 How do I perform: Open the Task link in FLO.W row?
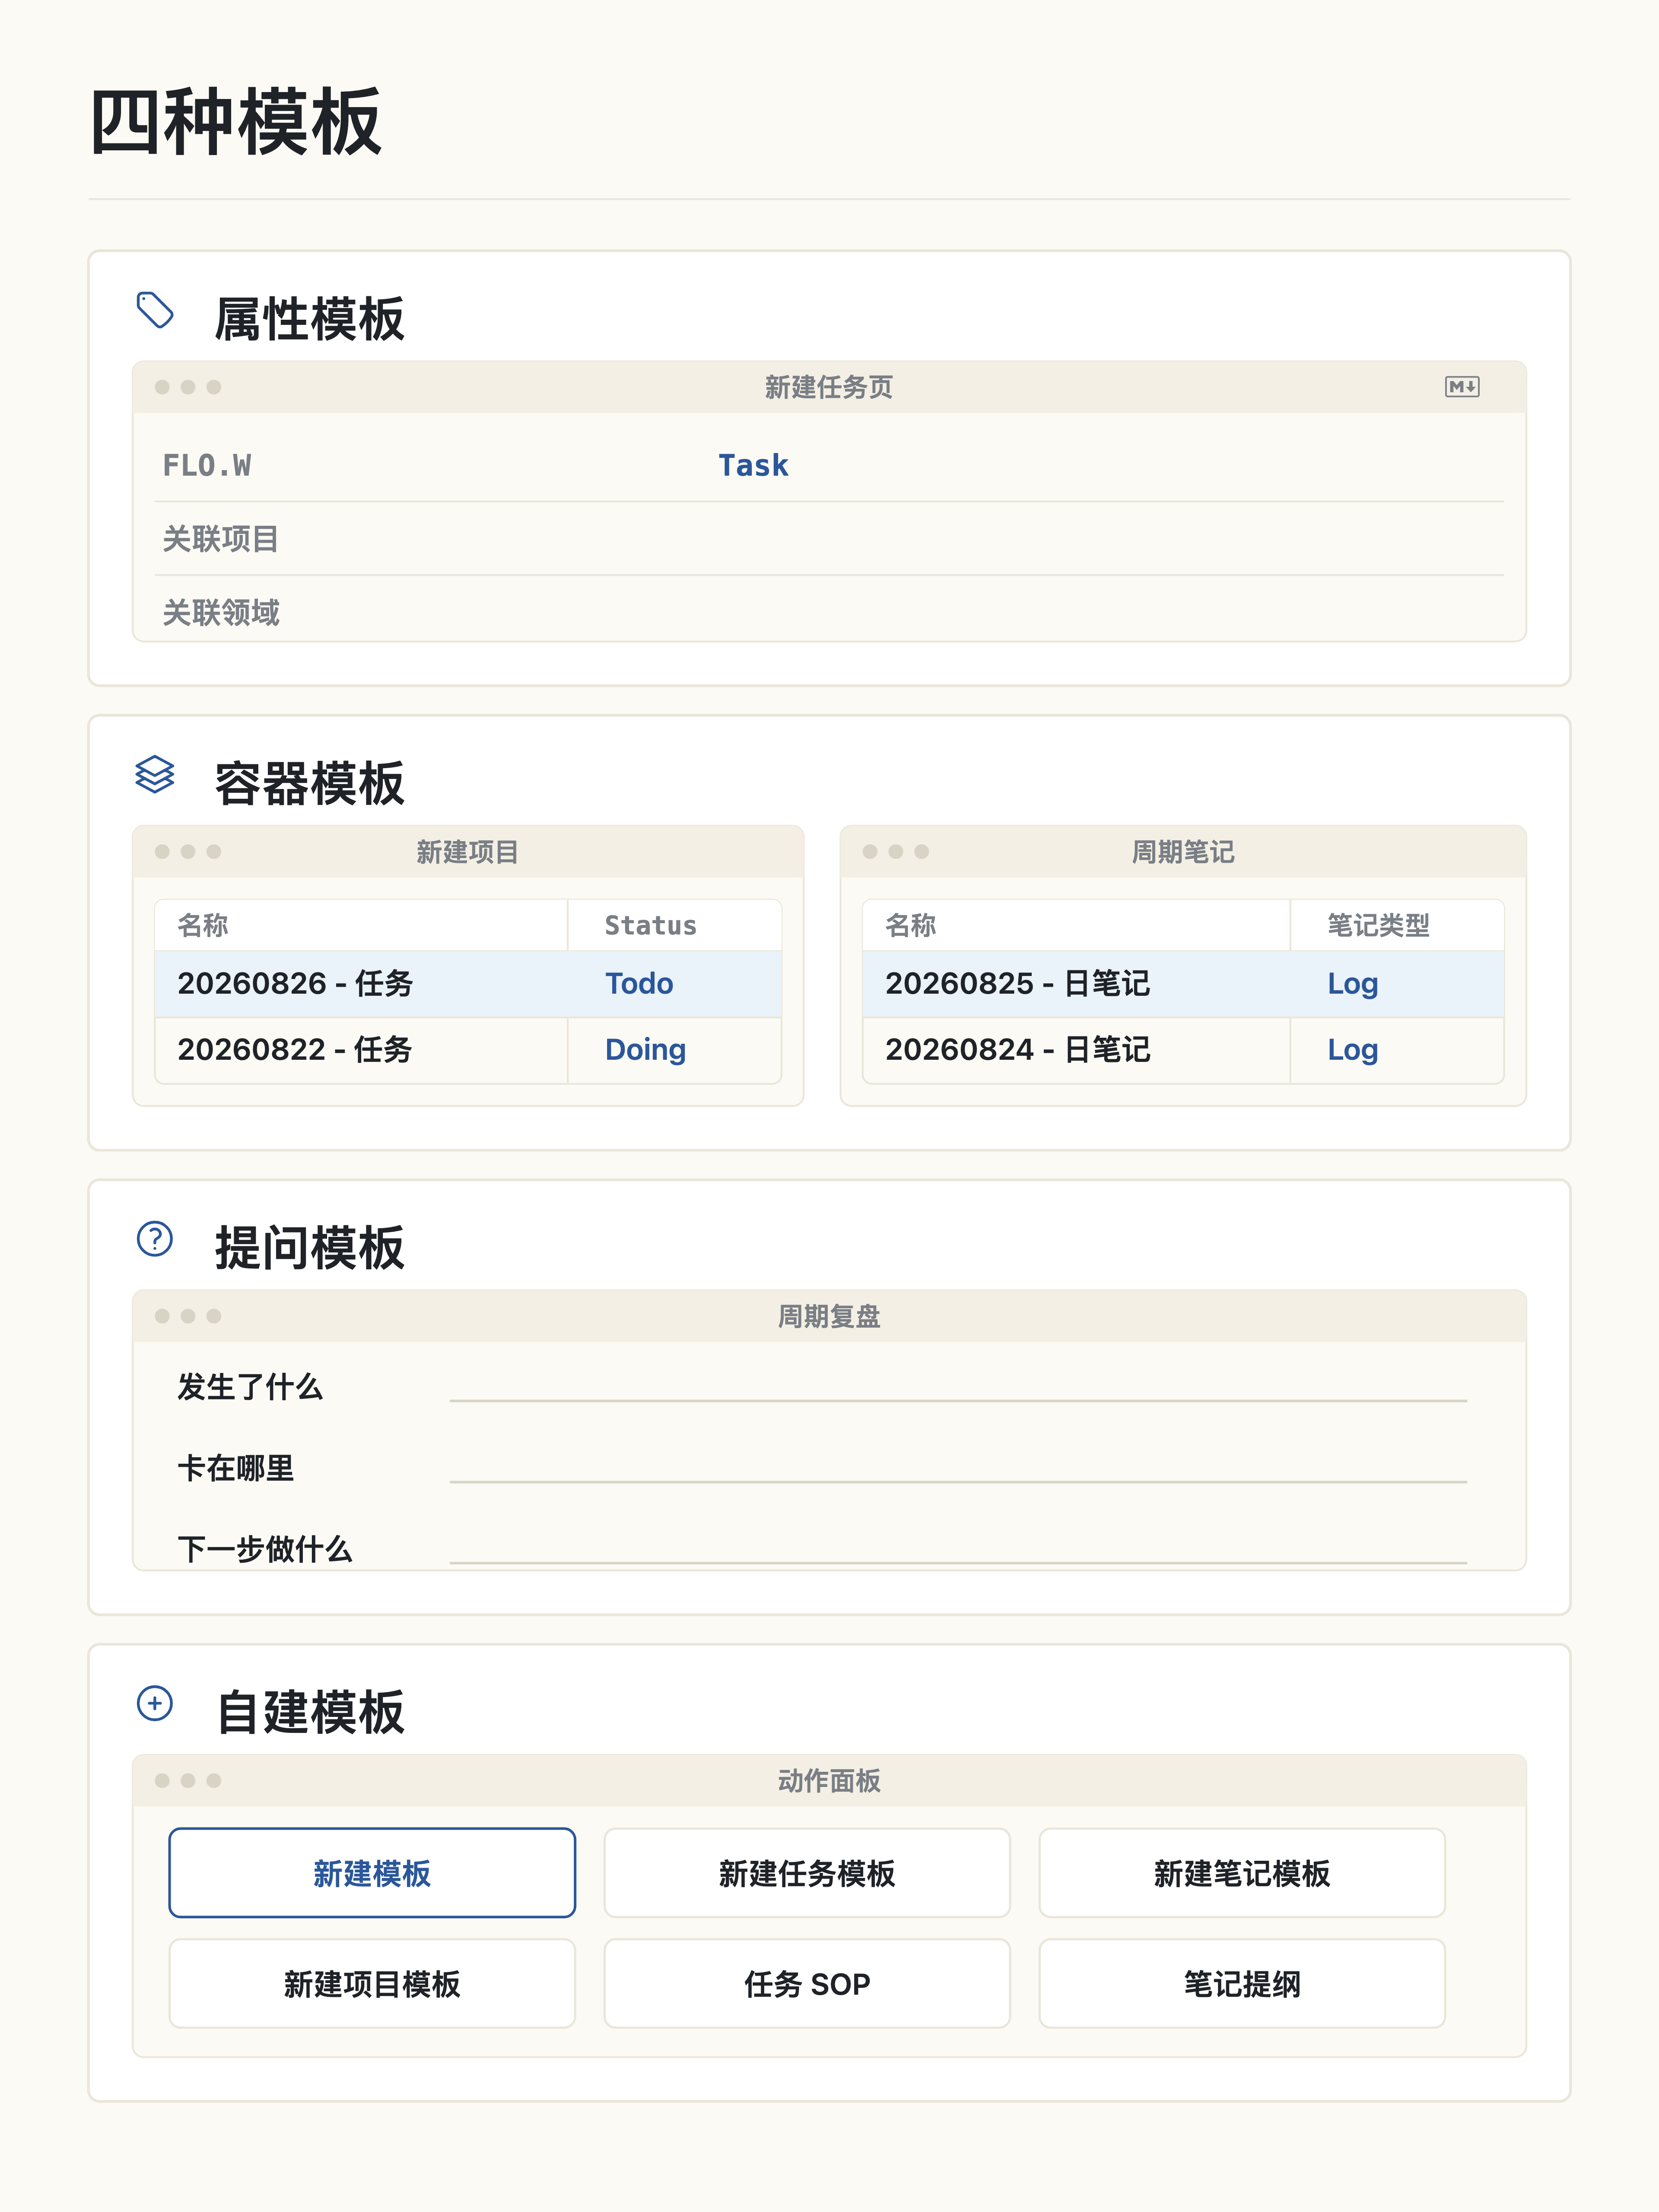753,465
